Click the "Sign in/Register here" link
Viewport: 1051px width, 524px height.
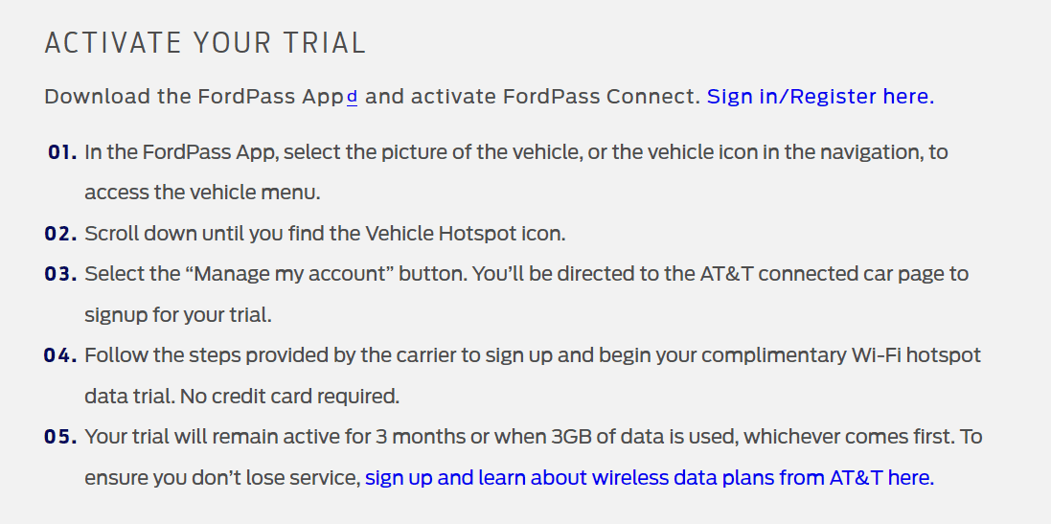pyautogui.click(x=819, y=97)
